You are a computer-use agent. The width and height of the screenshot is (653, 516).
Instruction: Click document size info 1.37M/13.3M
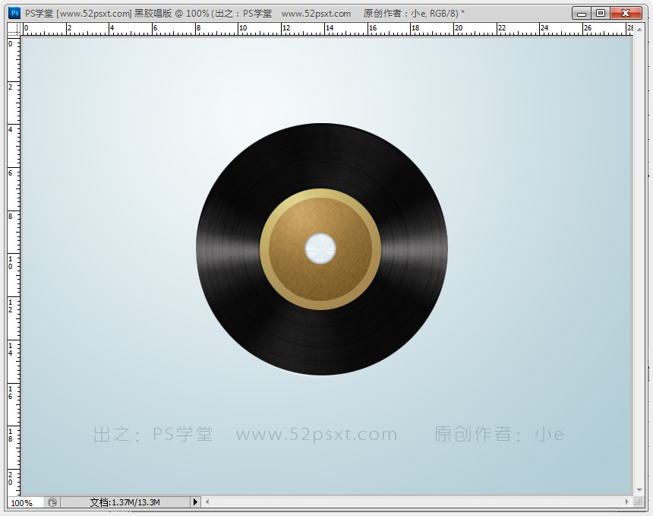click(125, 502)
